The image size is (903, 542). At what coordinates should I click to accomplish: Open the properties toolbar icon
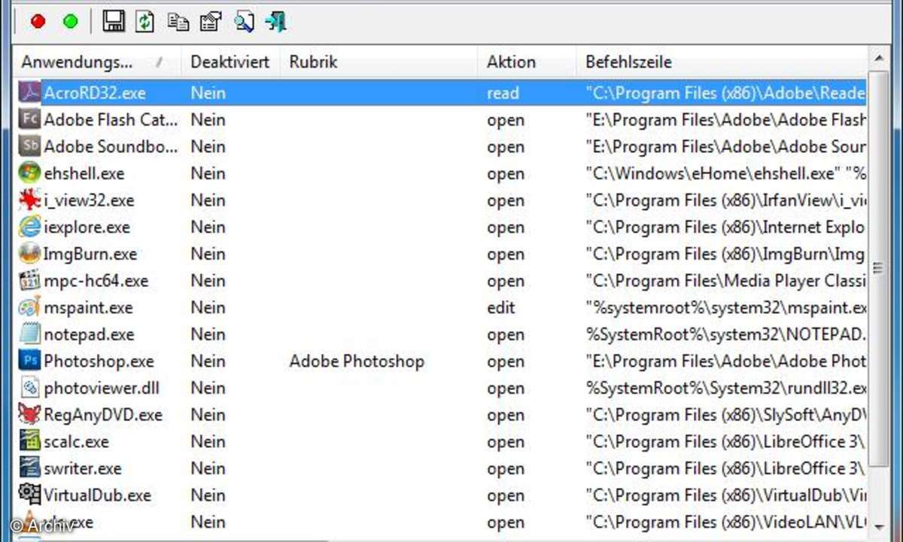point(211,22)
